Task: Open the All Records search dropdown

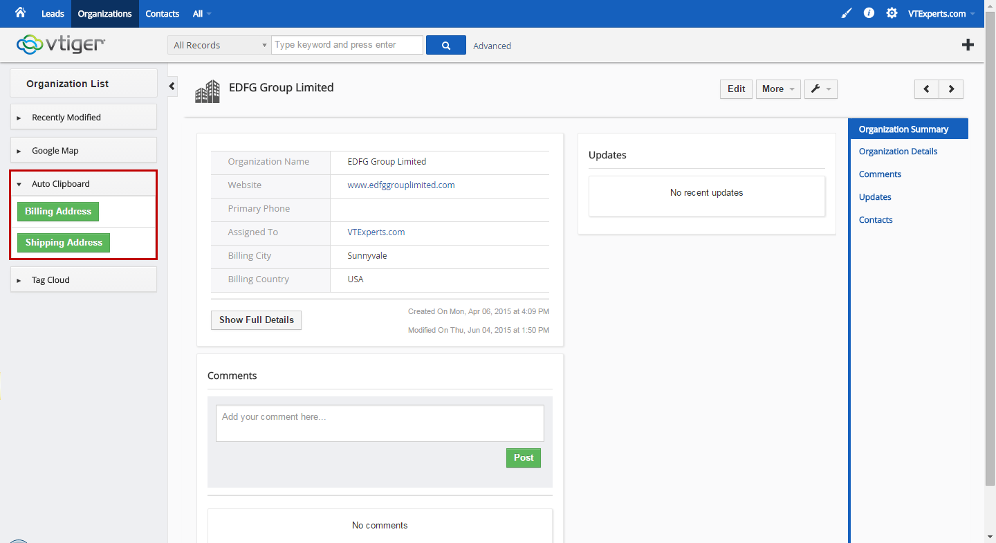Action: tap(219, 45)
